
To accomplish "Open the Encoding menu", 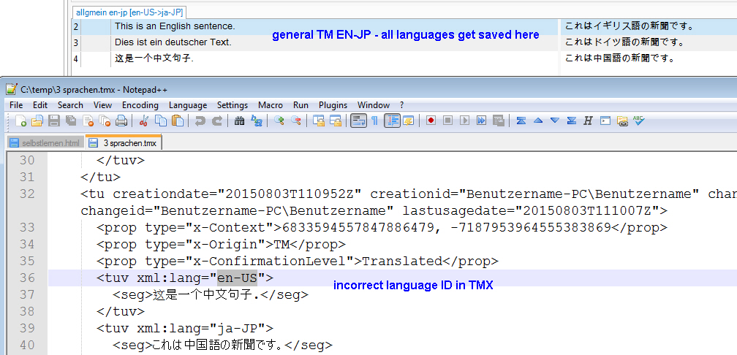I will point(140,105).
